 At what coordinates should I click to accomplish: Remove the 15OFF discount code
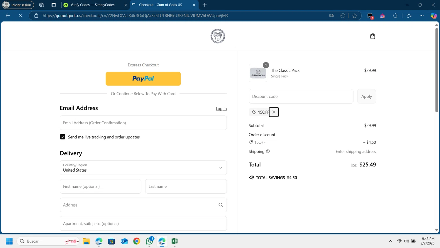[274, 112]
